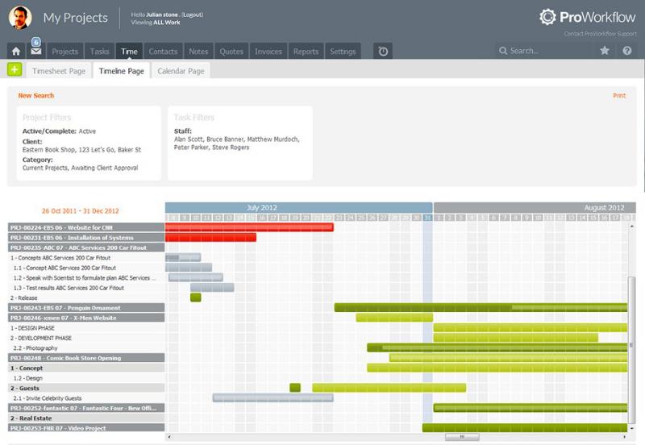The width and height of the screenshot is (645, 445).
Task: Click the timeline scroll right arrow
Action: pyautogui.click(x=624, y=437)
